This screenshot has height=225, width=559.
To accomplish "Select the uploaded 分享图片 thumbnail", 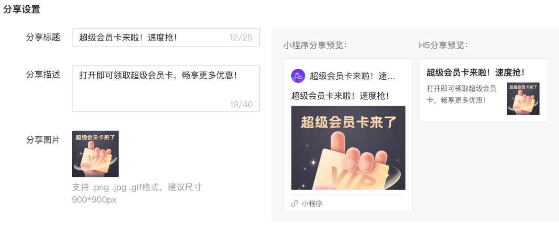I will click(x=95, y=154).
